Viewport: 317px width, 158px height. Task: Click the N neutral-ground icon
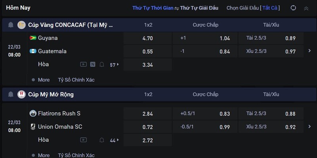[93, 64]
